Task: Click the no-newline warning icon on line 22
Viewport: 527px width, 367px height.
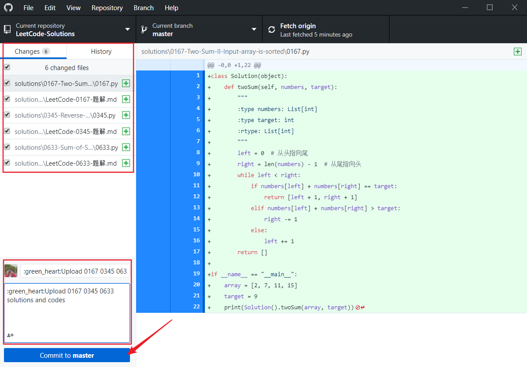Action: (x=360, y=307)
